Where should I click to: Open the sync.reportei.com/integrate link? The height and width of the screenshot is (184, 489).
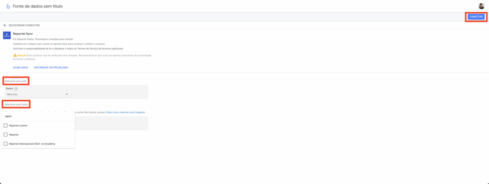pyautogui.click(x=126, y=112)
